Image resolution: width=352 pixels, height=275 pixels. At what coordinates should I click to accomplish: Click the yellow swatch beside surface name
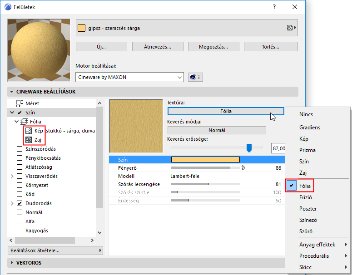(81, 28)
